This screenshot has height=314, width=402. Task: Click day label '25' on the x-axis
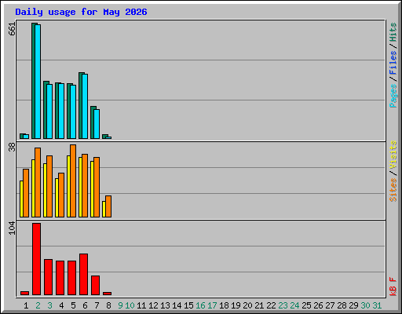pos(306,305)
